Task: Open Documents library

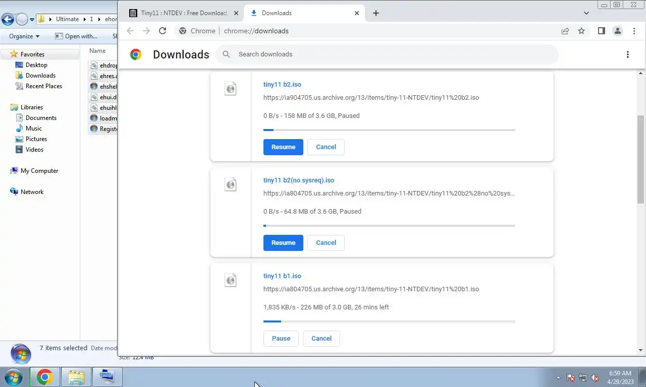Action: click(x=41, y=118)
